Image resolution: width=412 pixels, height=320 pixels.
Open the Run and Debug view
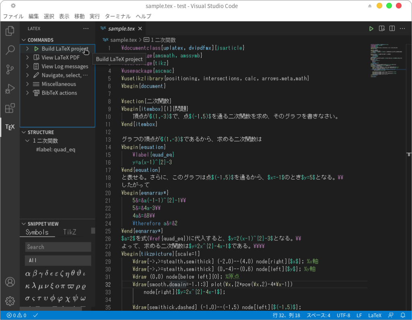10,89
